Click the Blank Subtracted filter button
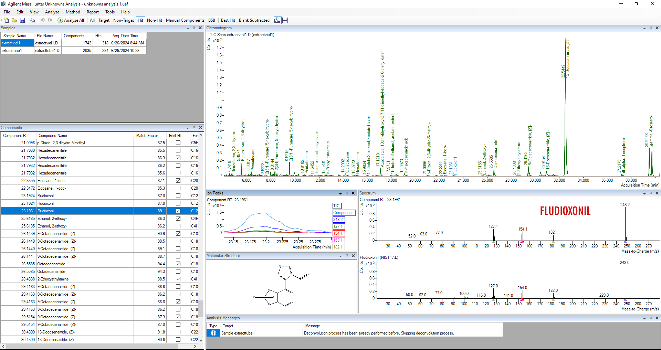Viewport: 661px width, 350px height. (x=254, y=20)
